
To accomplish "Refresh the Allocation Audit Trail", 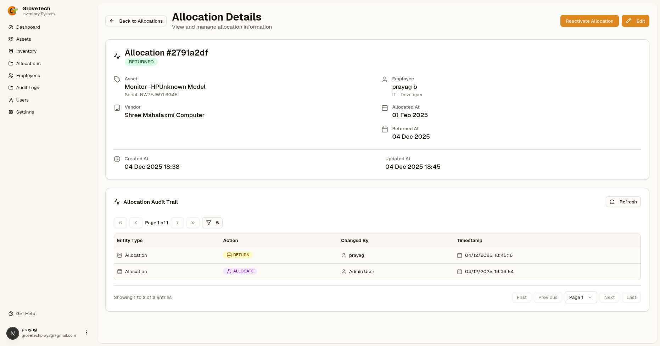I will (623, 202).
